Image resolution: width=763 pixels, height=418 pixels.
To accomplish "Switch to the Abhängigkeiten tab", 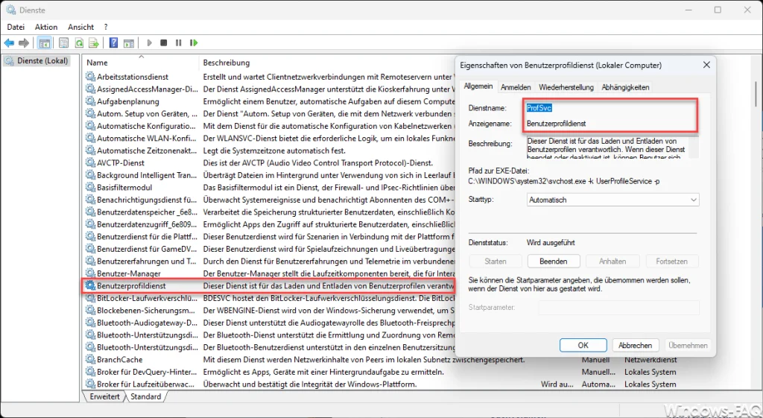I will pyautogui.click(x=625, y=87).
